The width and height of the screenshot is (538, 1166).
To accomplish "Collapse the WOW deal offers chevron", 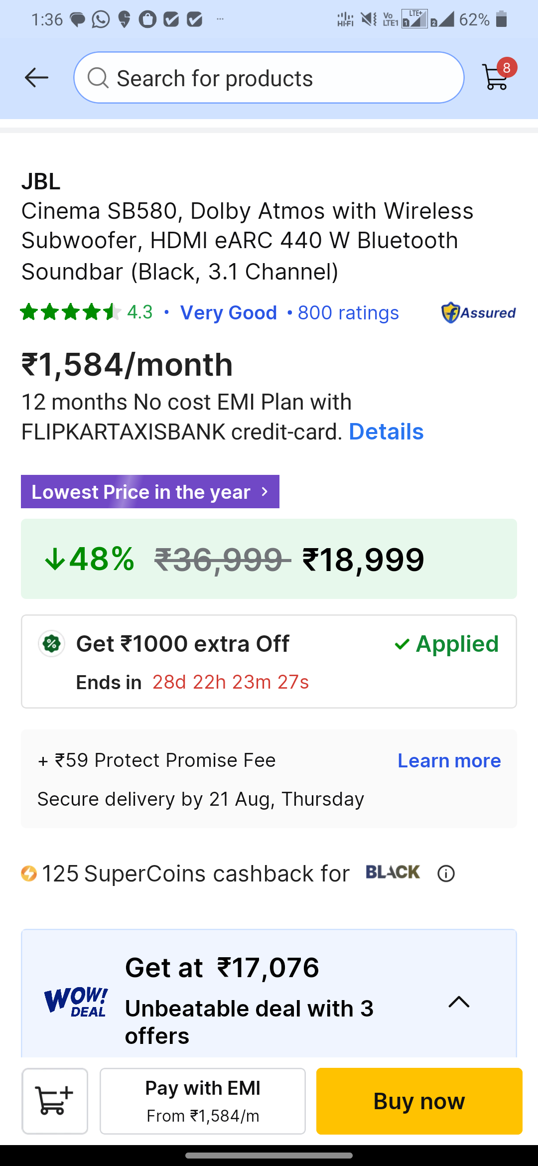I will pos(459,1002).
